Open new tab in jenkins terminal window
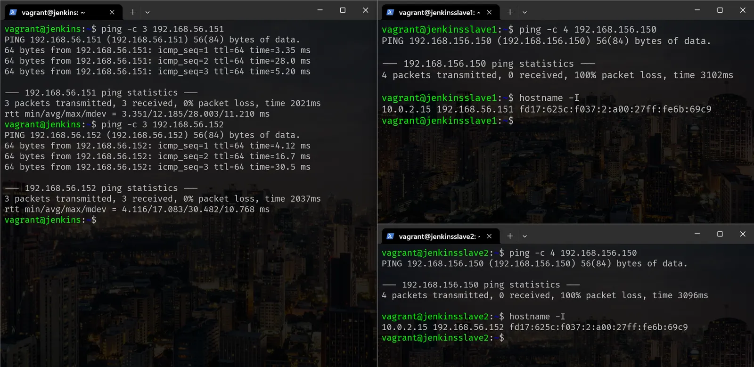Viewport: 754px width, 367px height. 133,12
